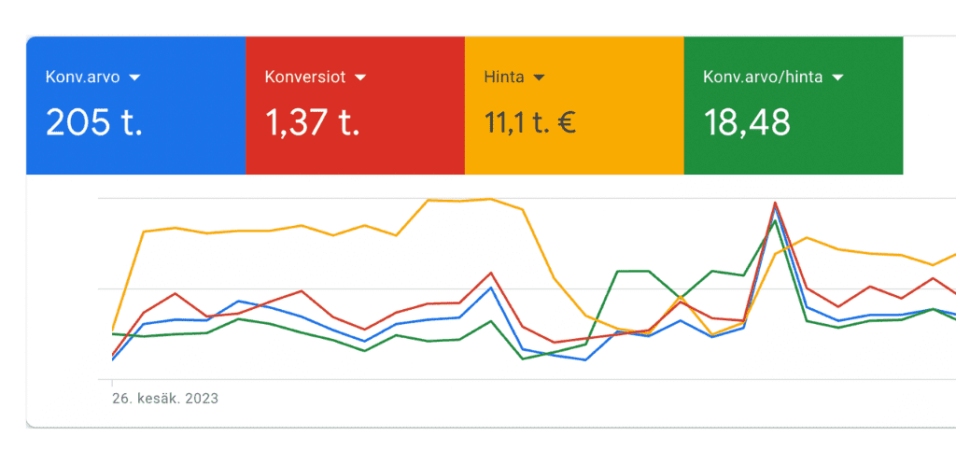Select the blue Konv.arvo label text
This screenshot has height=464, width=956.
pyautogui.click(x=82, y=77)
